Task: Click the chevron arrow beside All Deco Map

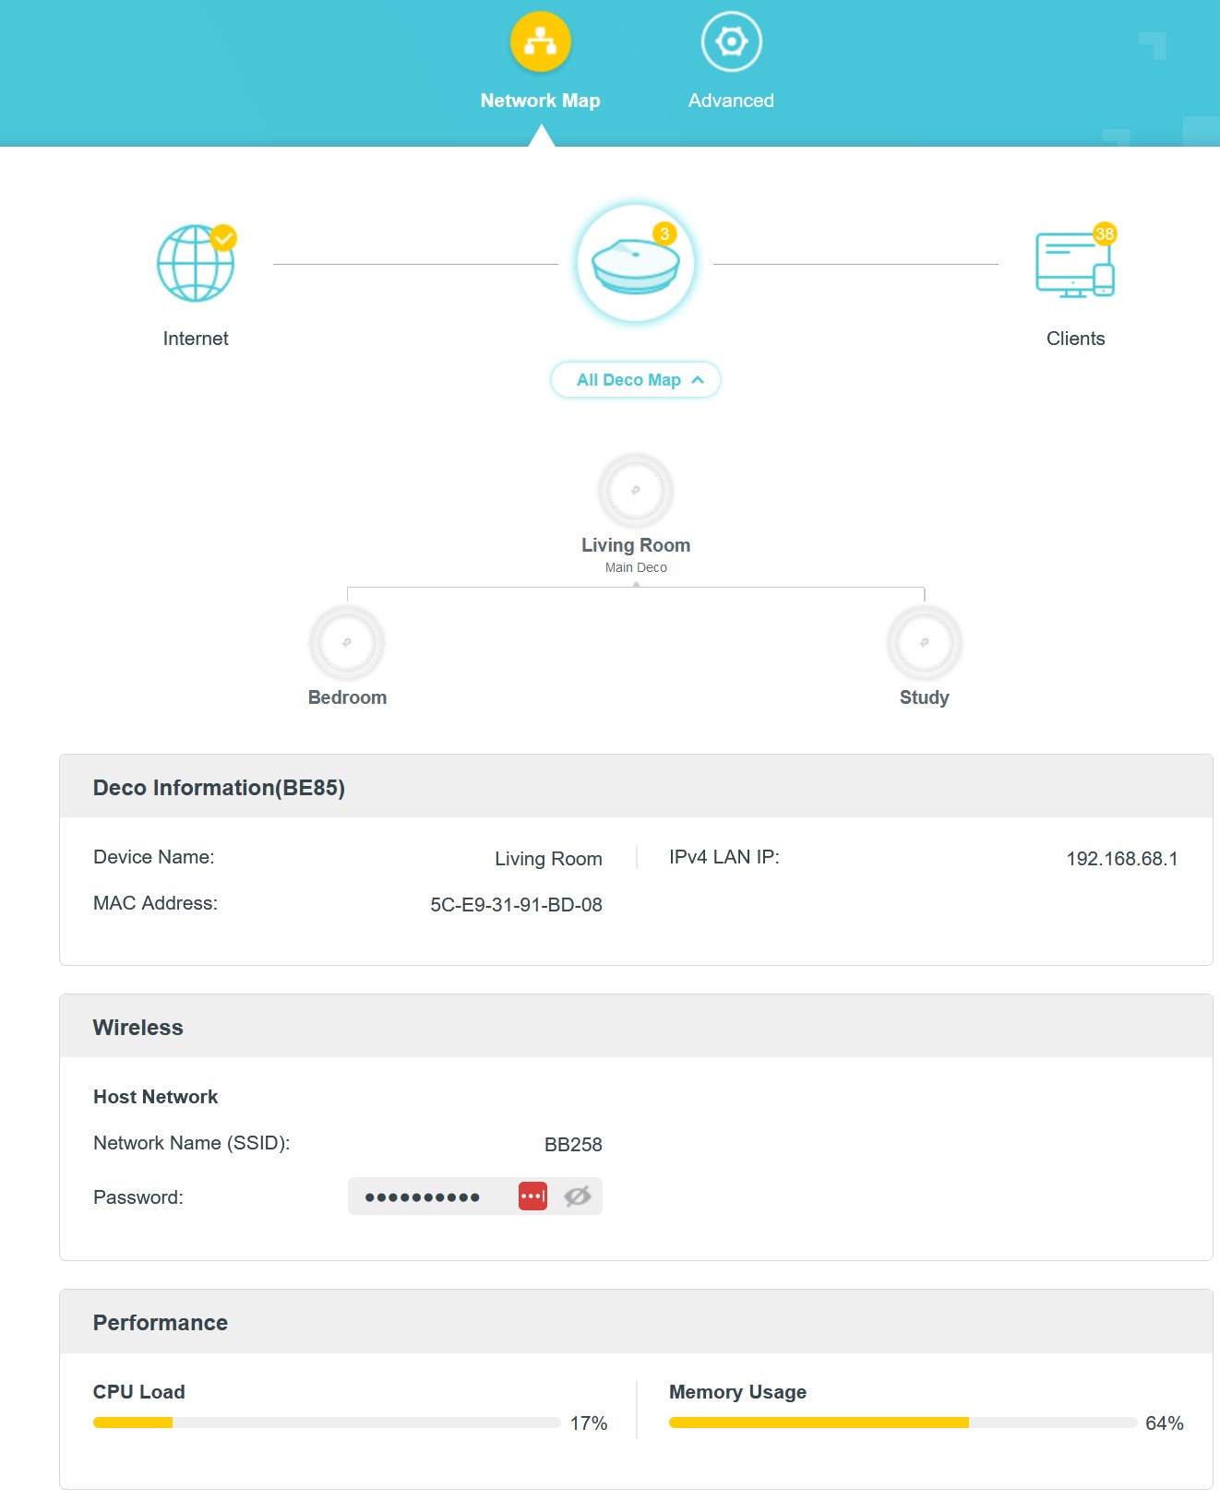Action: point(698,380)
